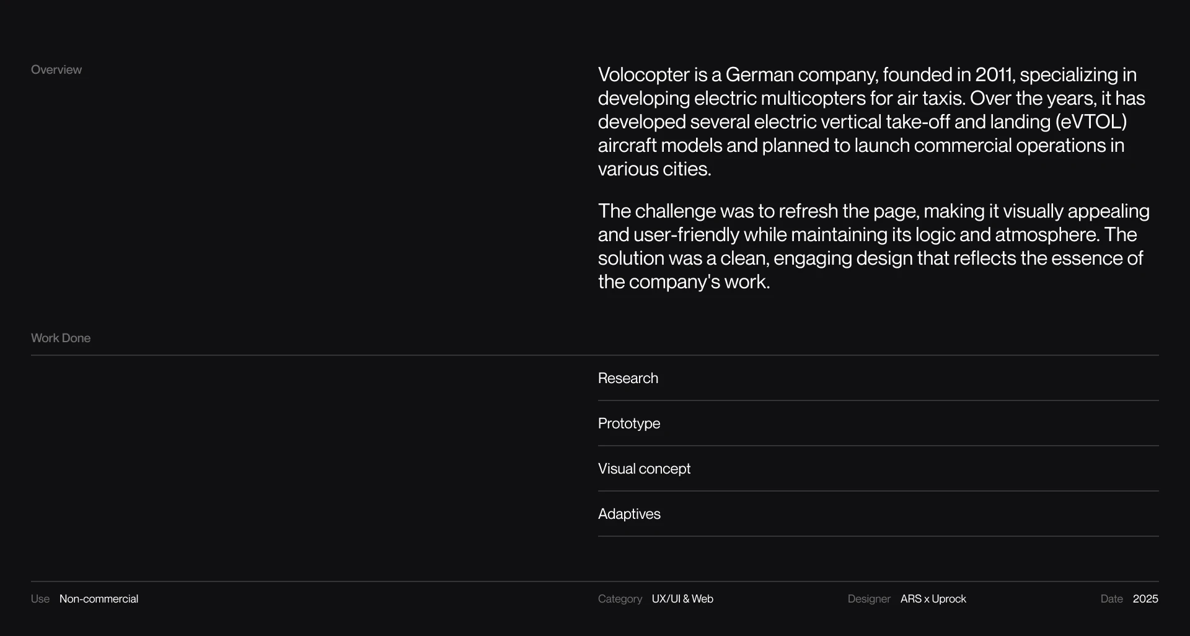Image resolution: width=1190 pixels, height=636 pixels.
Task: Select the UX/UI & Web category value
Action: (682, 599)
